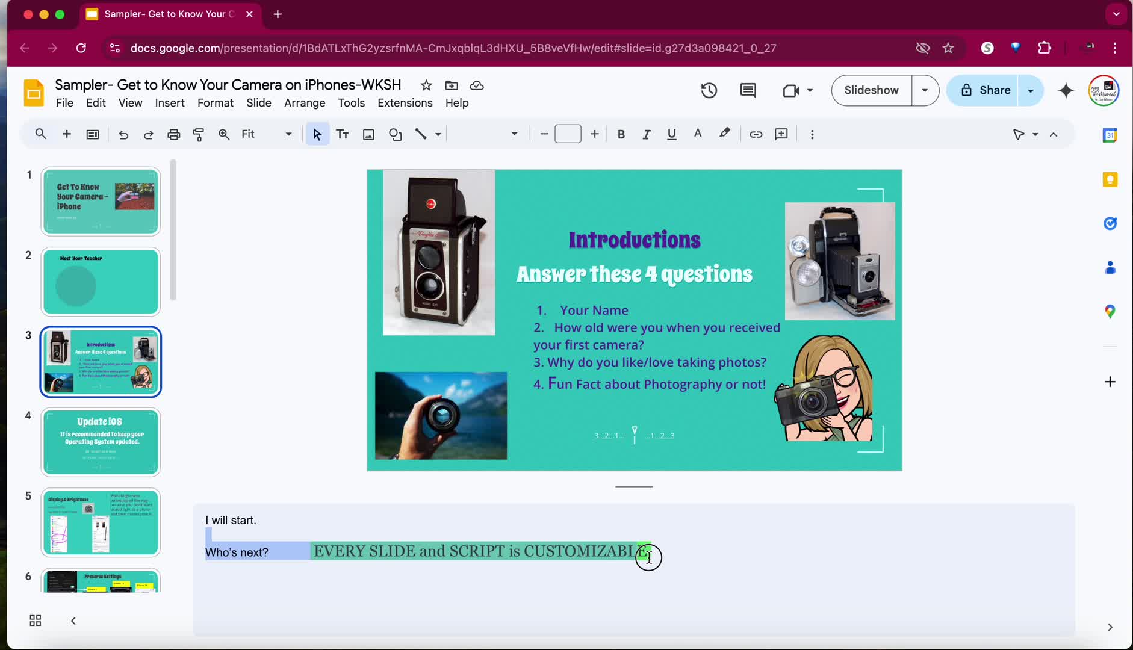Viewport: 1133px width, 650px height.
Task: Toggle underline formatting
Action: pyautogui.click(x=672, y=134)
